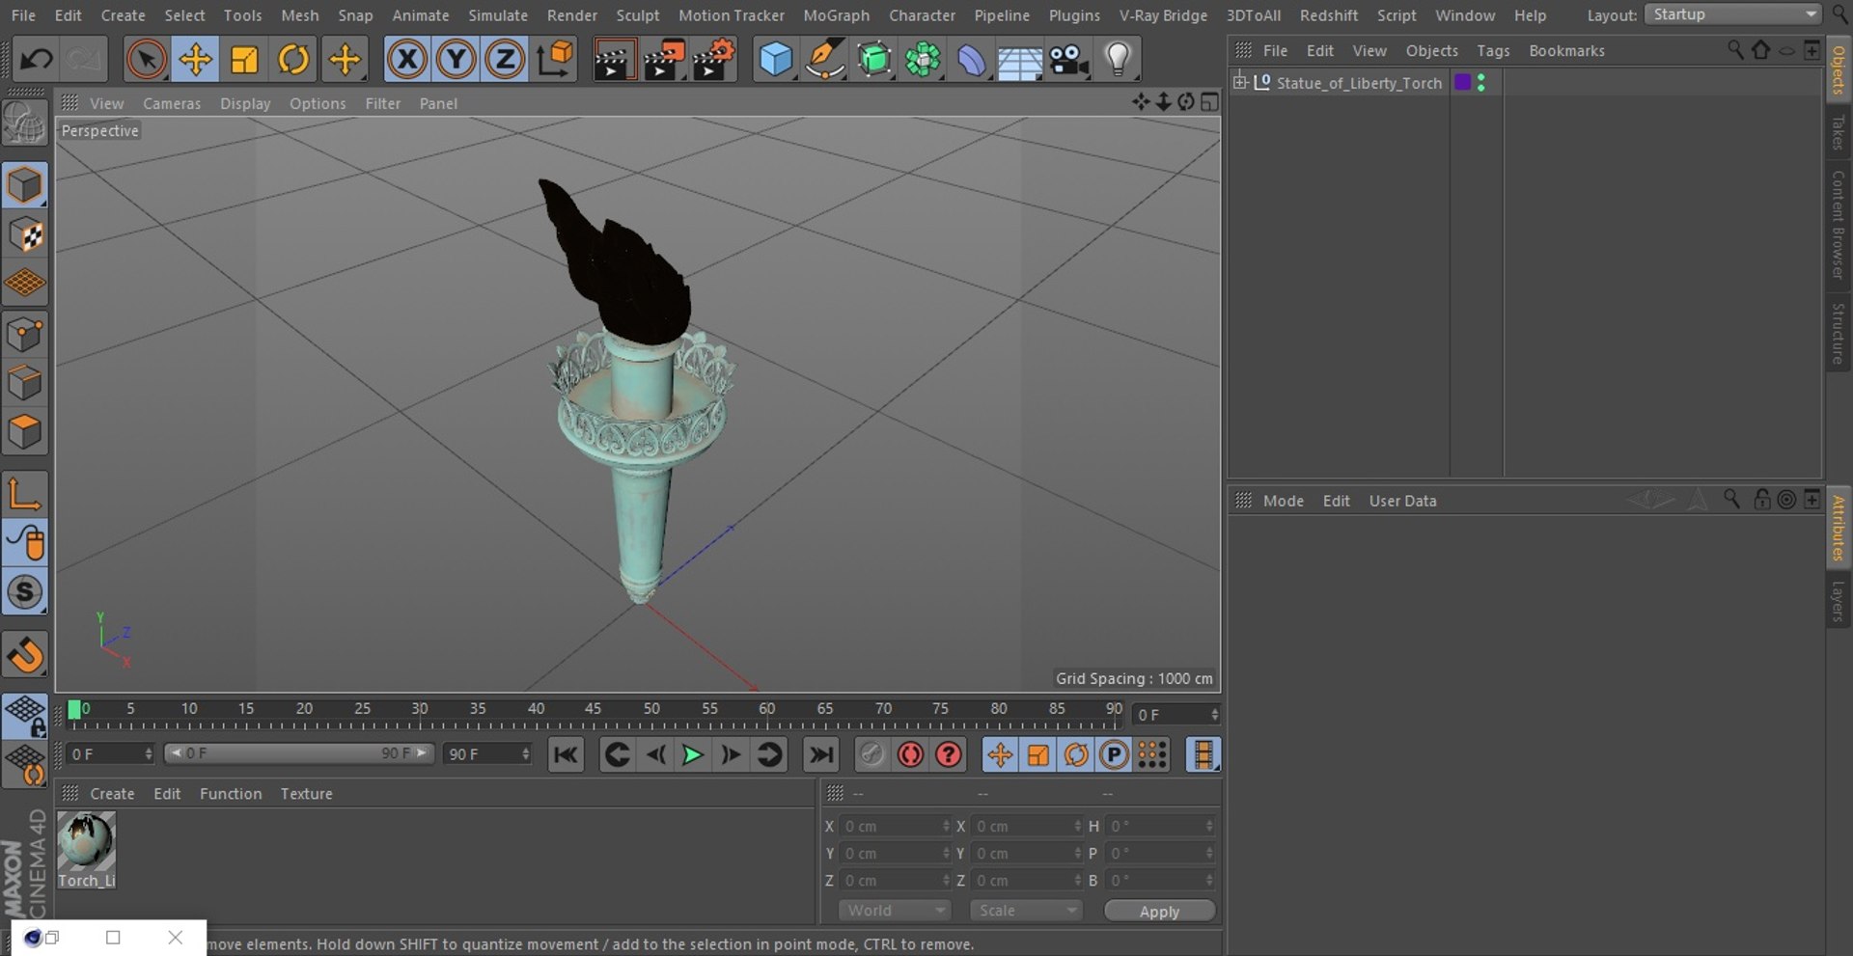This screenshot has width=1853, height=956.
Task: Select the Scale tool
Action: (x=244, y=60)
